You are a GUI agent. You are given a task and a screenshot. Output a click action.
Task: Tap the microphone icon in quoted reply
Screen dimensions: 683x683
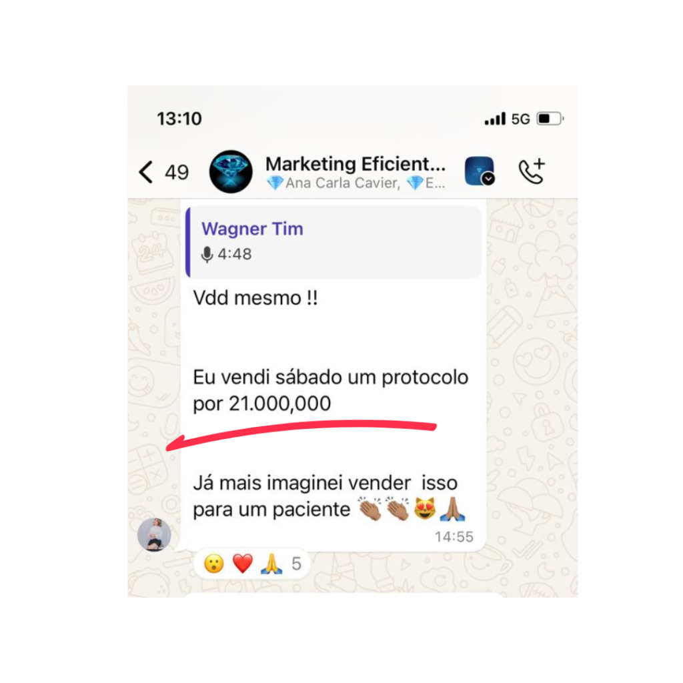207,254
